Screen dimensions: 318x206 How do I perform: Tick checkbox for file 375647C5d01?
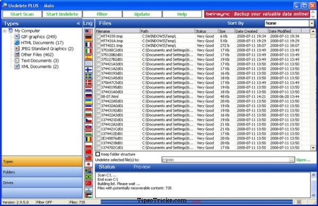99,83
